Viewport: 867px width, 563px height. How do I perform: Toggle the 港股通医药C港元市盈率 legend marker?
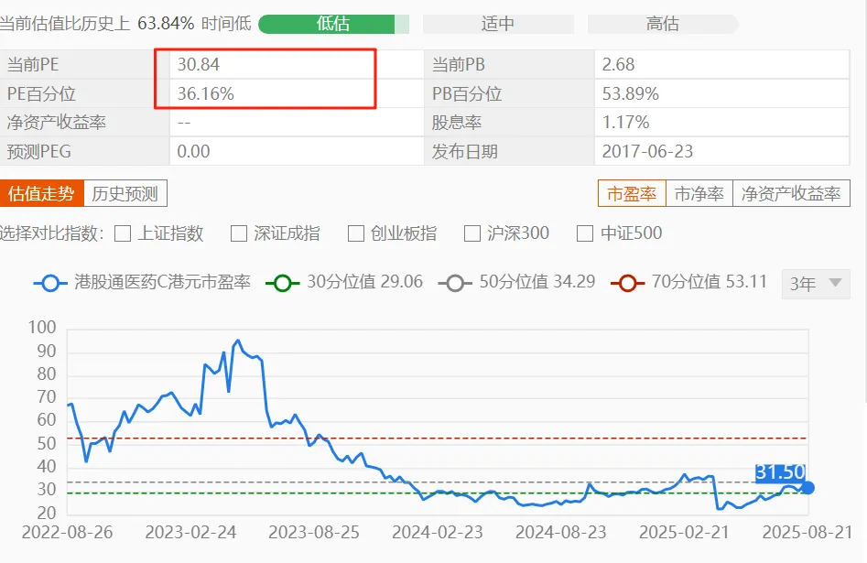(50, 283)
